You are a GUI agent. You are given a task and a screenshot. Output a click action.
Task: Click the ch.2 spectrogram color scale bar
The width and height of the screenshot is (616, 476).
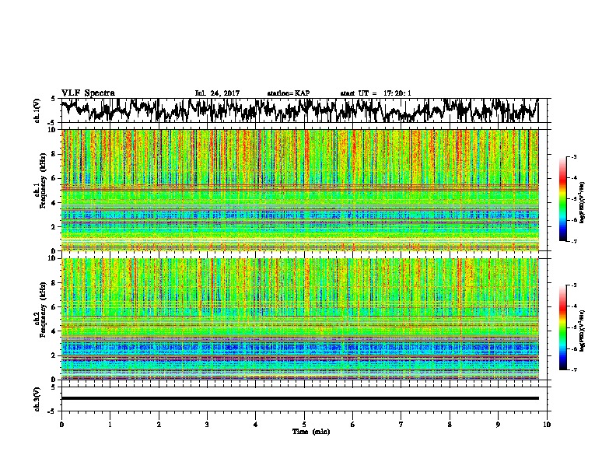[x=562, y=327]
